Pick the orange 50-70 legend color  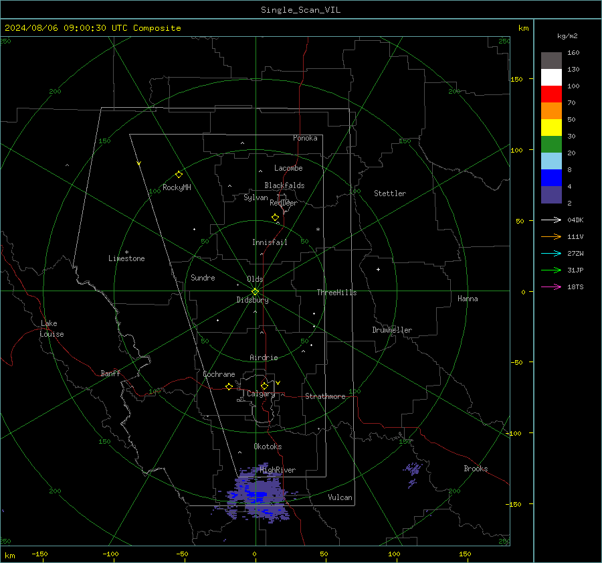point(551,111)
